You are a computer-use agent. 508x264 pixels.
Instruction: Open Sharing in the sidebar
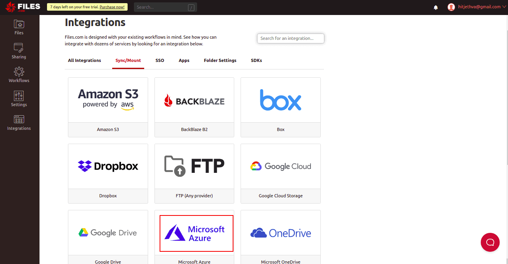[x=19, y=51]
